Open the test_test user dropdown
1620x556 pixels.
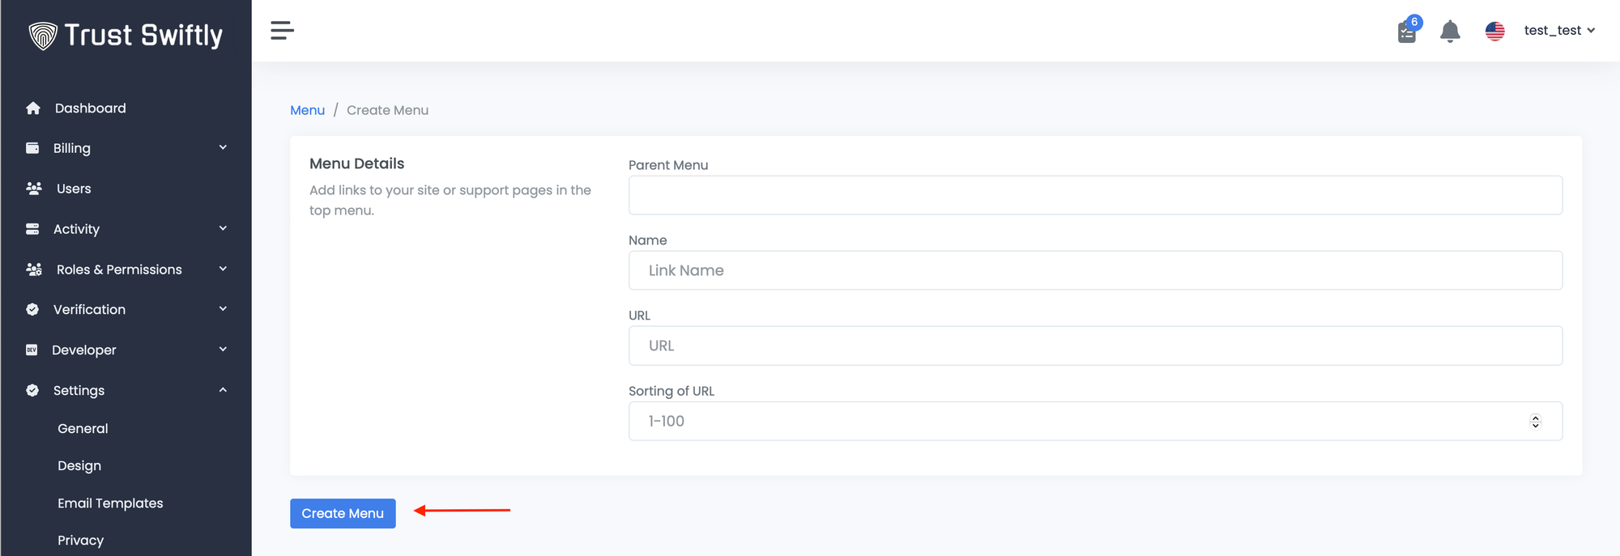(1559, 31)
